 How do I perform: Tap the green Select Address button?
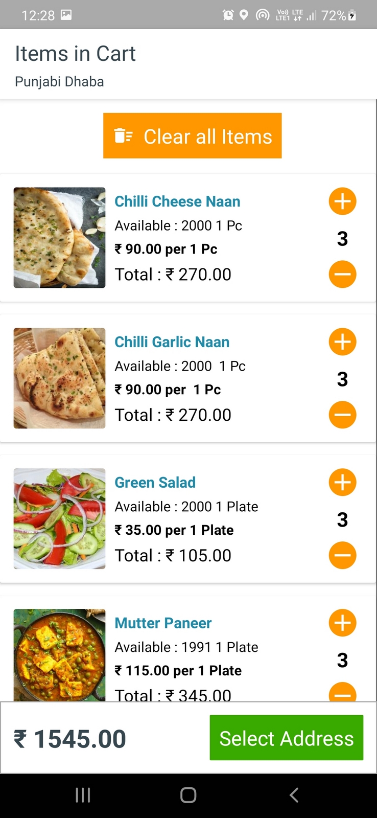[286, 738]
